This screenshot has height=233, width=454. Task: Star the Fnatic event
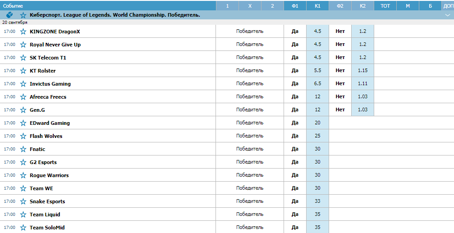[x=23, y=149]
